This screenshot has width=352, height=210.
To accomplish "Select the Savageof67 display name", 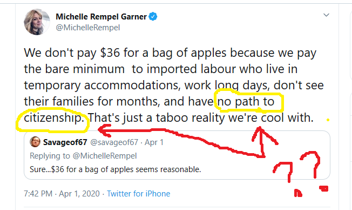I will pos(65,142).
